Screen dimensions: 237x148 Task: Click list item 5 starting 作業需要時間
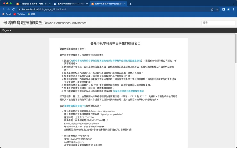(x=120, y=80)
